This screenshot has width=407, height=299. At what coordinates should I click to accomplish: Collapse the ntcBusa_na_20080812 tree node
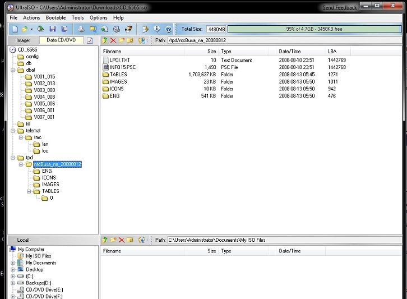tap(21, 164)
